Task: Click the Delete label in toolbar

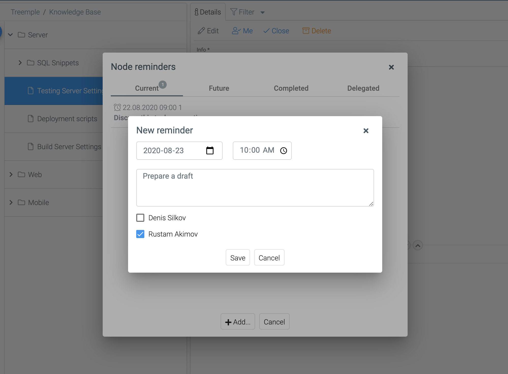Action: (x=321, y=31)
